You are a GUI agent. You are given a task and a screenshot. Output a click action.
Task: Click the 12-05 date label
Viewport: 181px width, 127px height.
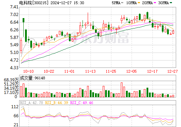coord(132,71)
